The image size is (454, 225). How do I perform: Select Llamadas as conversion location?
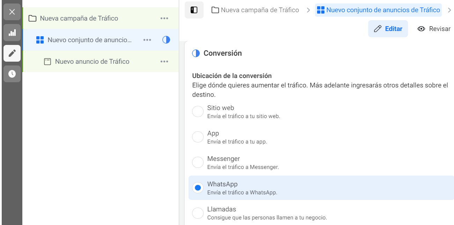198,213
